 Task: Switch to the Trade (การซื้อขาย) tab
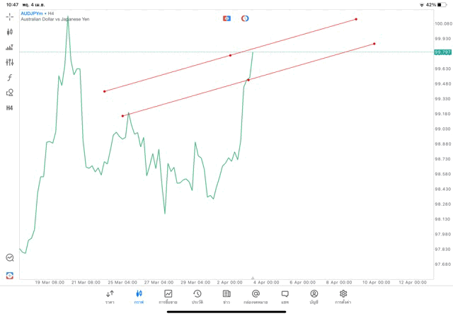click(x=168, y=297)
